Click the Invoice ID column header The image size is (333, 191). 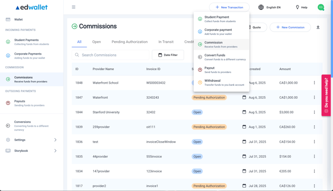point(153,69)
